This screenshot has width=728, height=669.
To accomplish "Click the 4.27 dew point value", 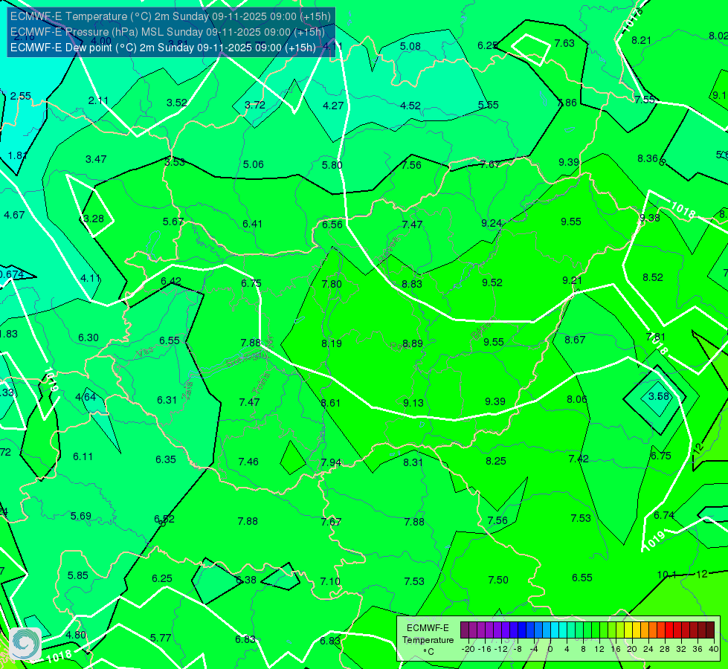I will pyautogui.click(x=333, y=106).
